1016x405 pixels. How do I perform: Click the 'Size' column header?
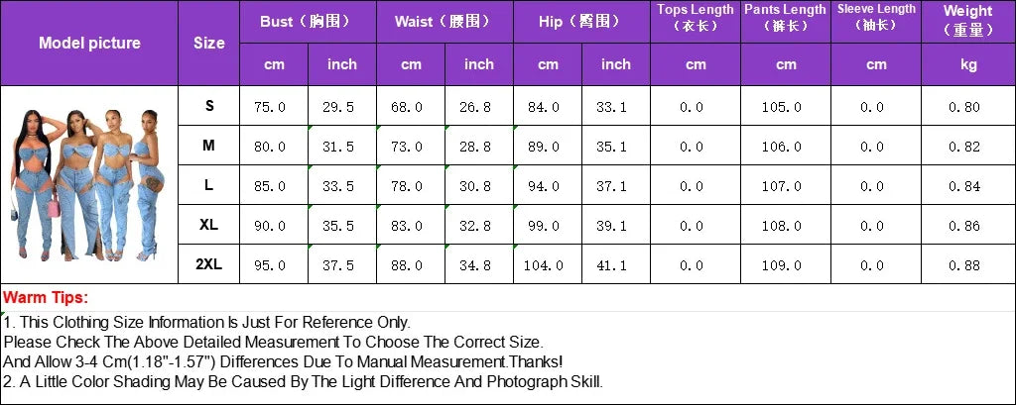[x=208, y=43]
